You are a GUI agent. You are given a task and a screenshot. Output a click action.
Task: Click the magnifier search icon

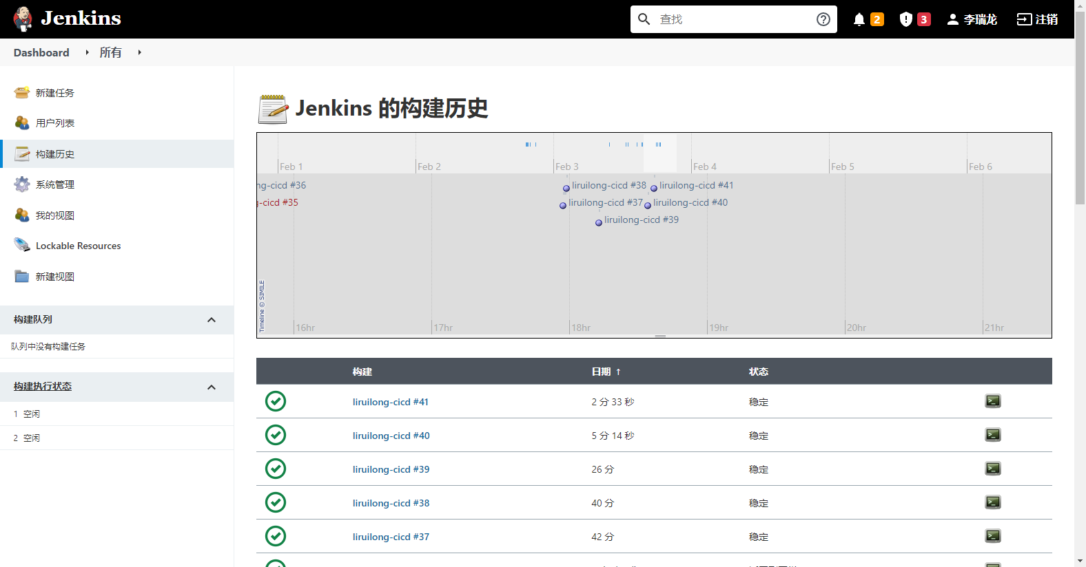click(x=644, y=19)
